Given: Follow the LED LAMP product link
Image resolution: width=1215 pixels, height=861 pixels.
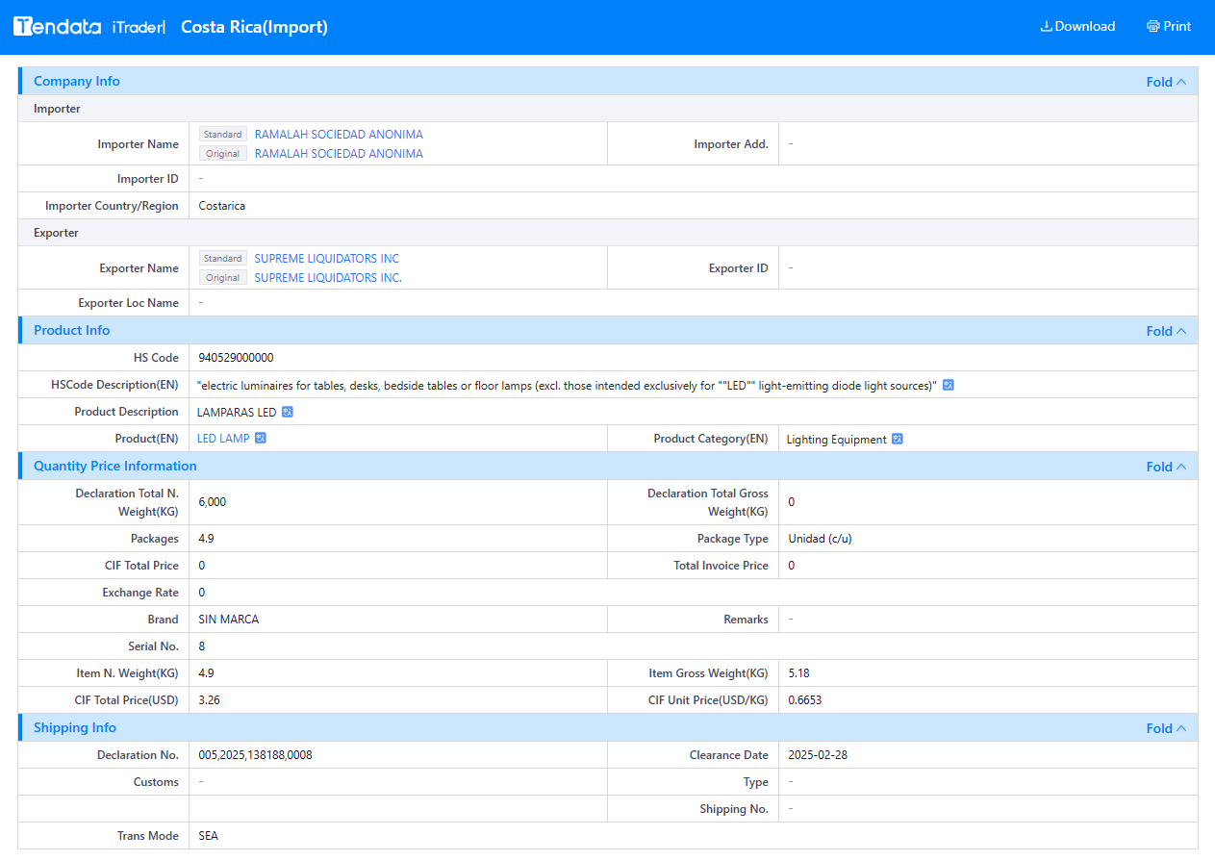Looking at the screenshot, I should 223,439.
